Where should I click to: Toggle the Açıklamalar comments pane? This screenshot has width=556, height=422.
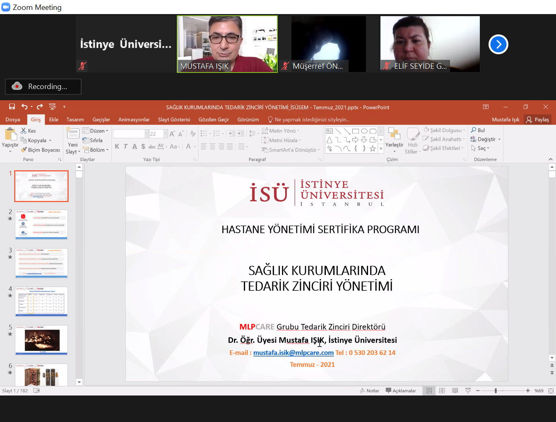point(401,391)
